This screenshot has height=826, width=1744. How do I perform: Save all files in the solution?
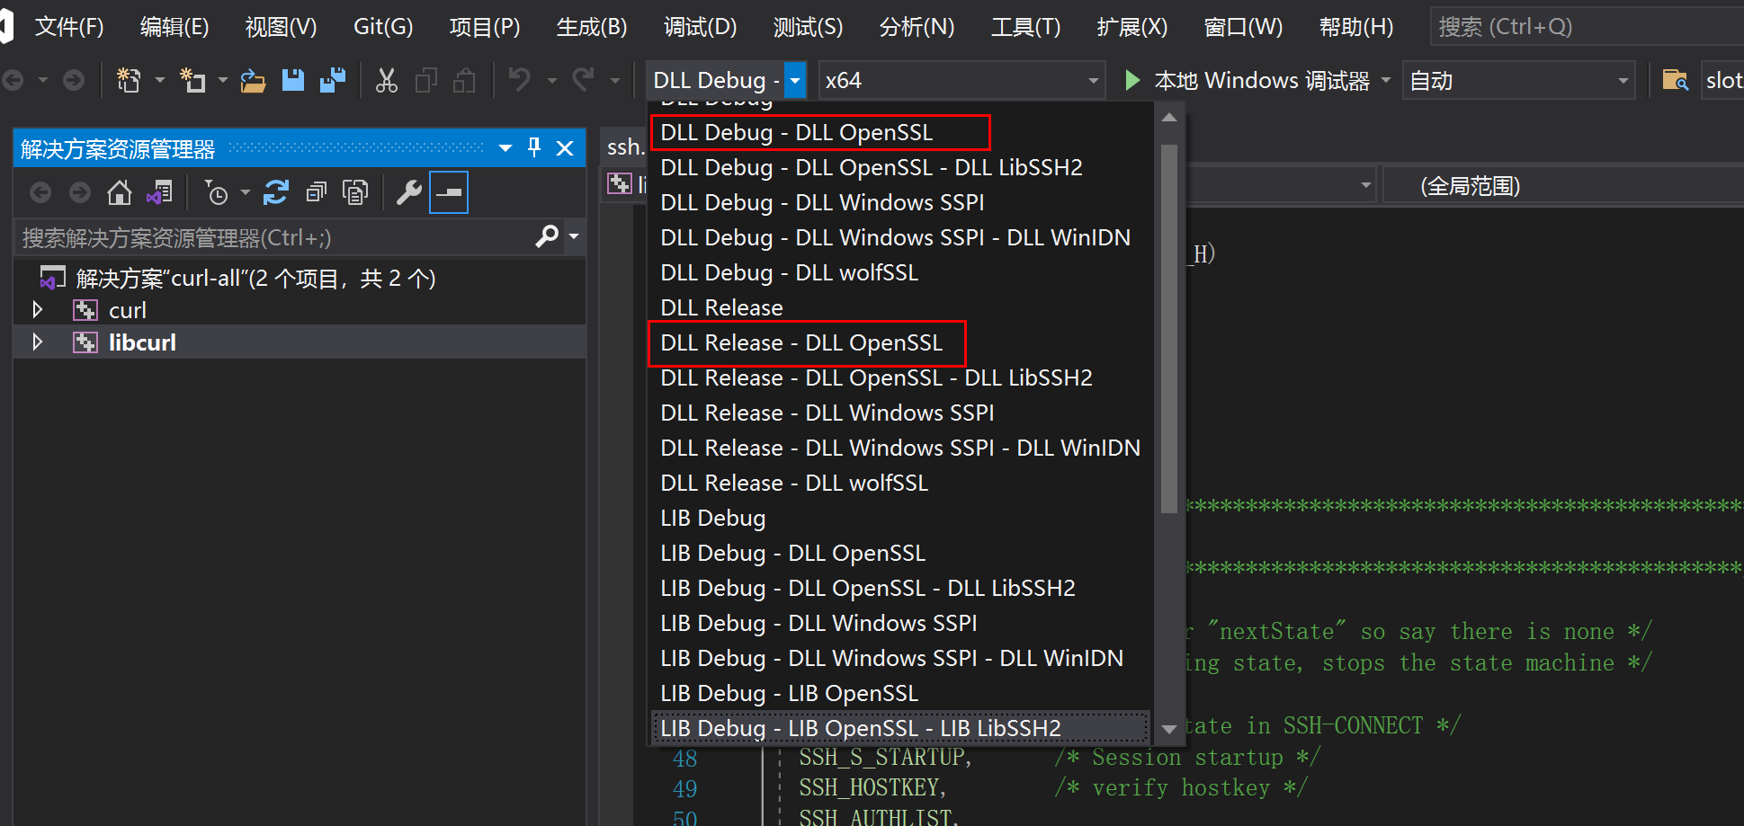click(x=333, y=80)
